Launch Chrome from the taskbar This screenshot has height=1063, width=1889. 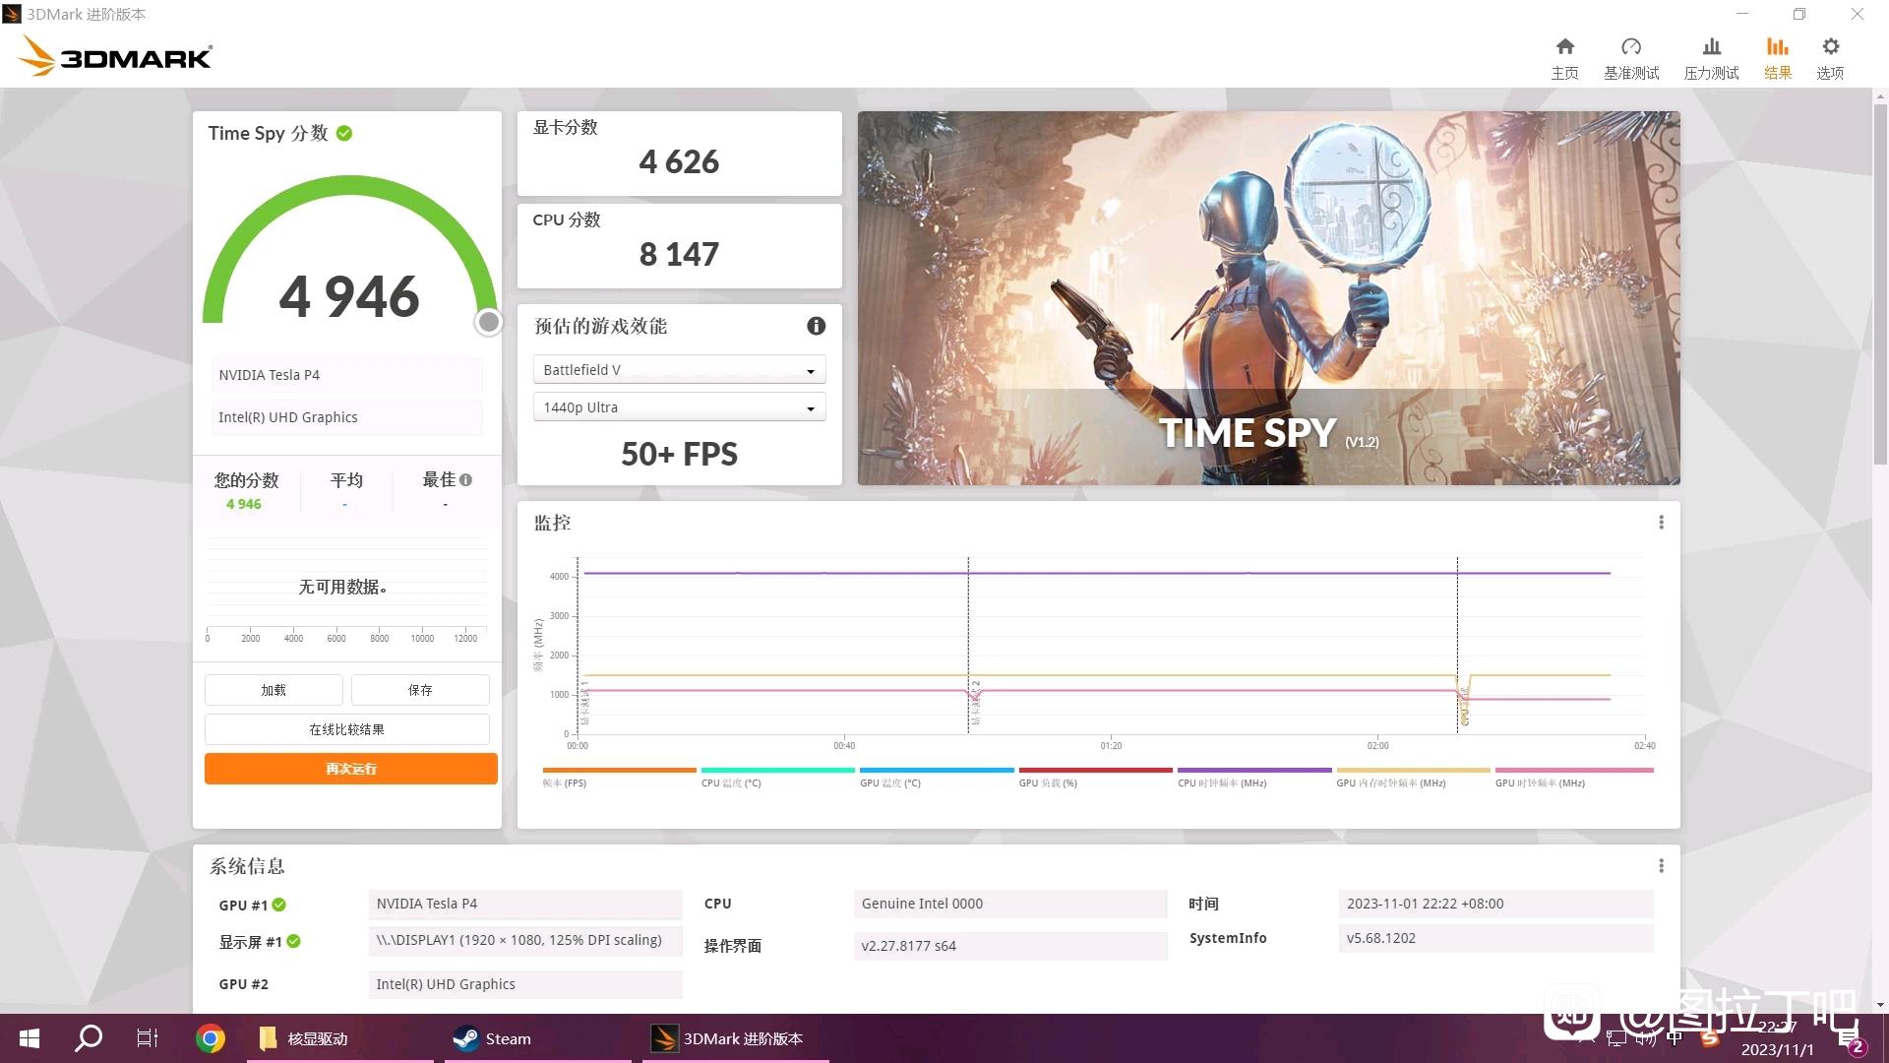(x=210, y=1038)
